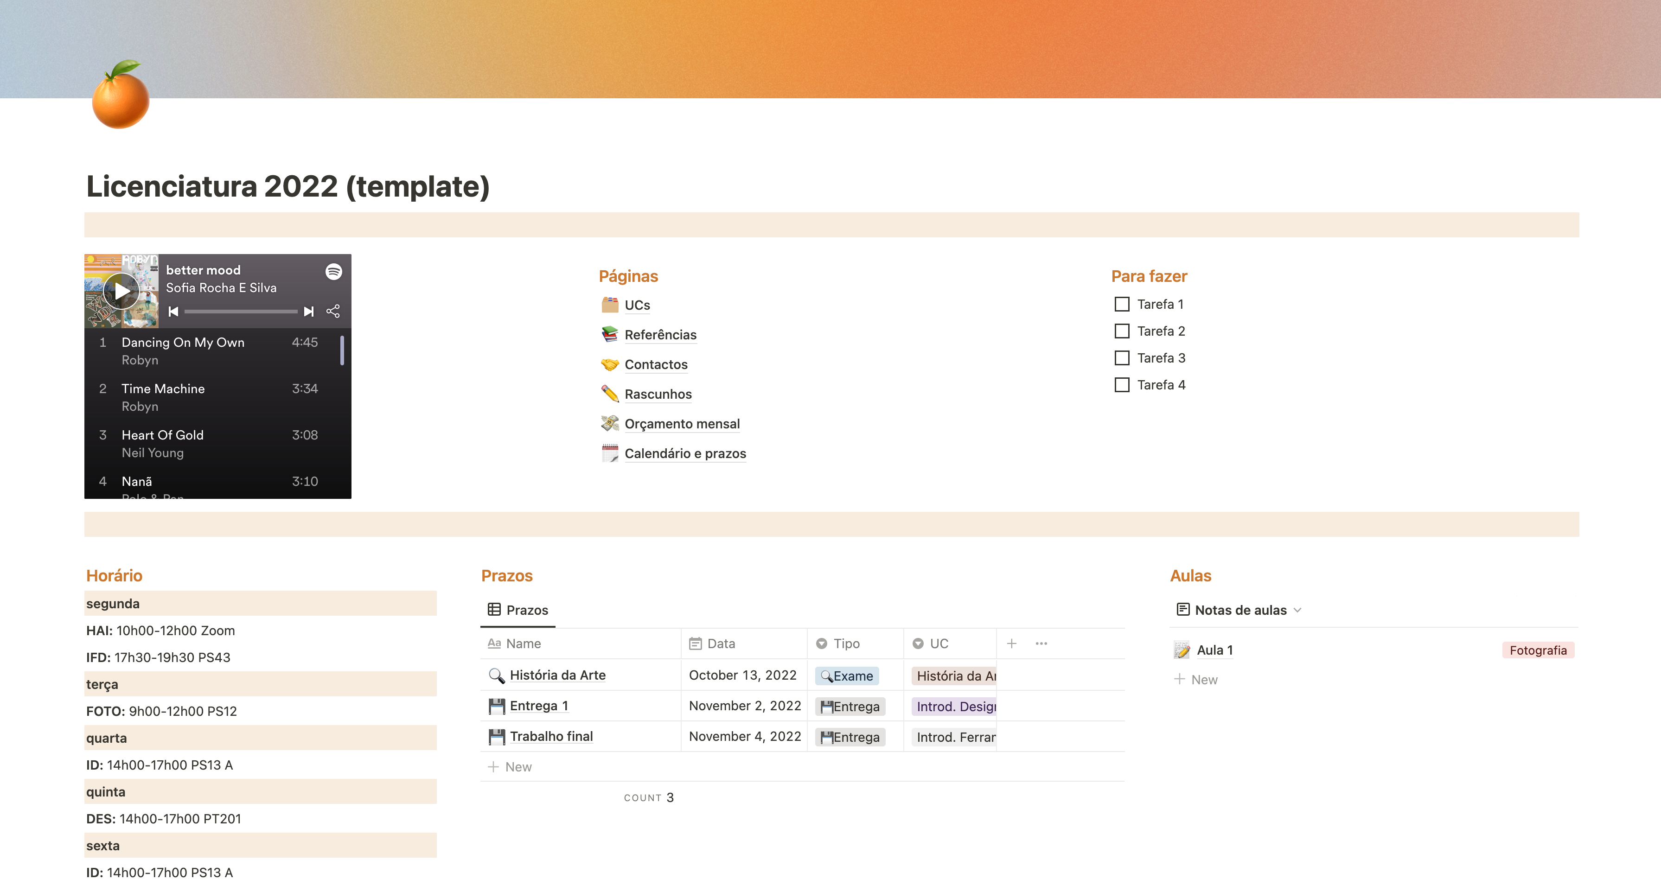Open the Prazos table more options ellipsis
This screenshot has height=892, width=1661.
[x=1041, y=643]
